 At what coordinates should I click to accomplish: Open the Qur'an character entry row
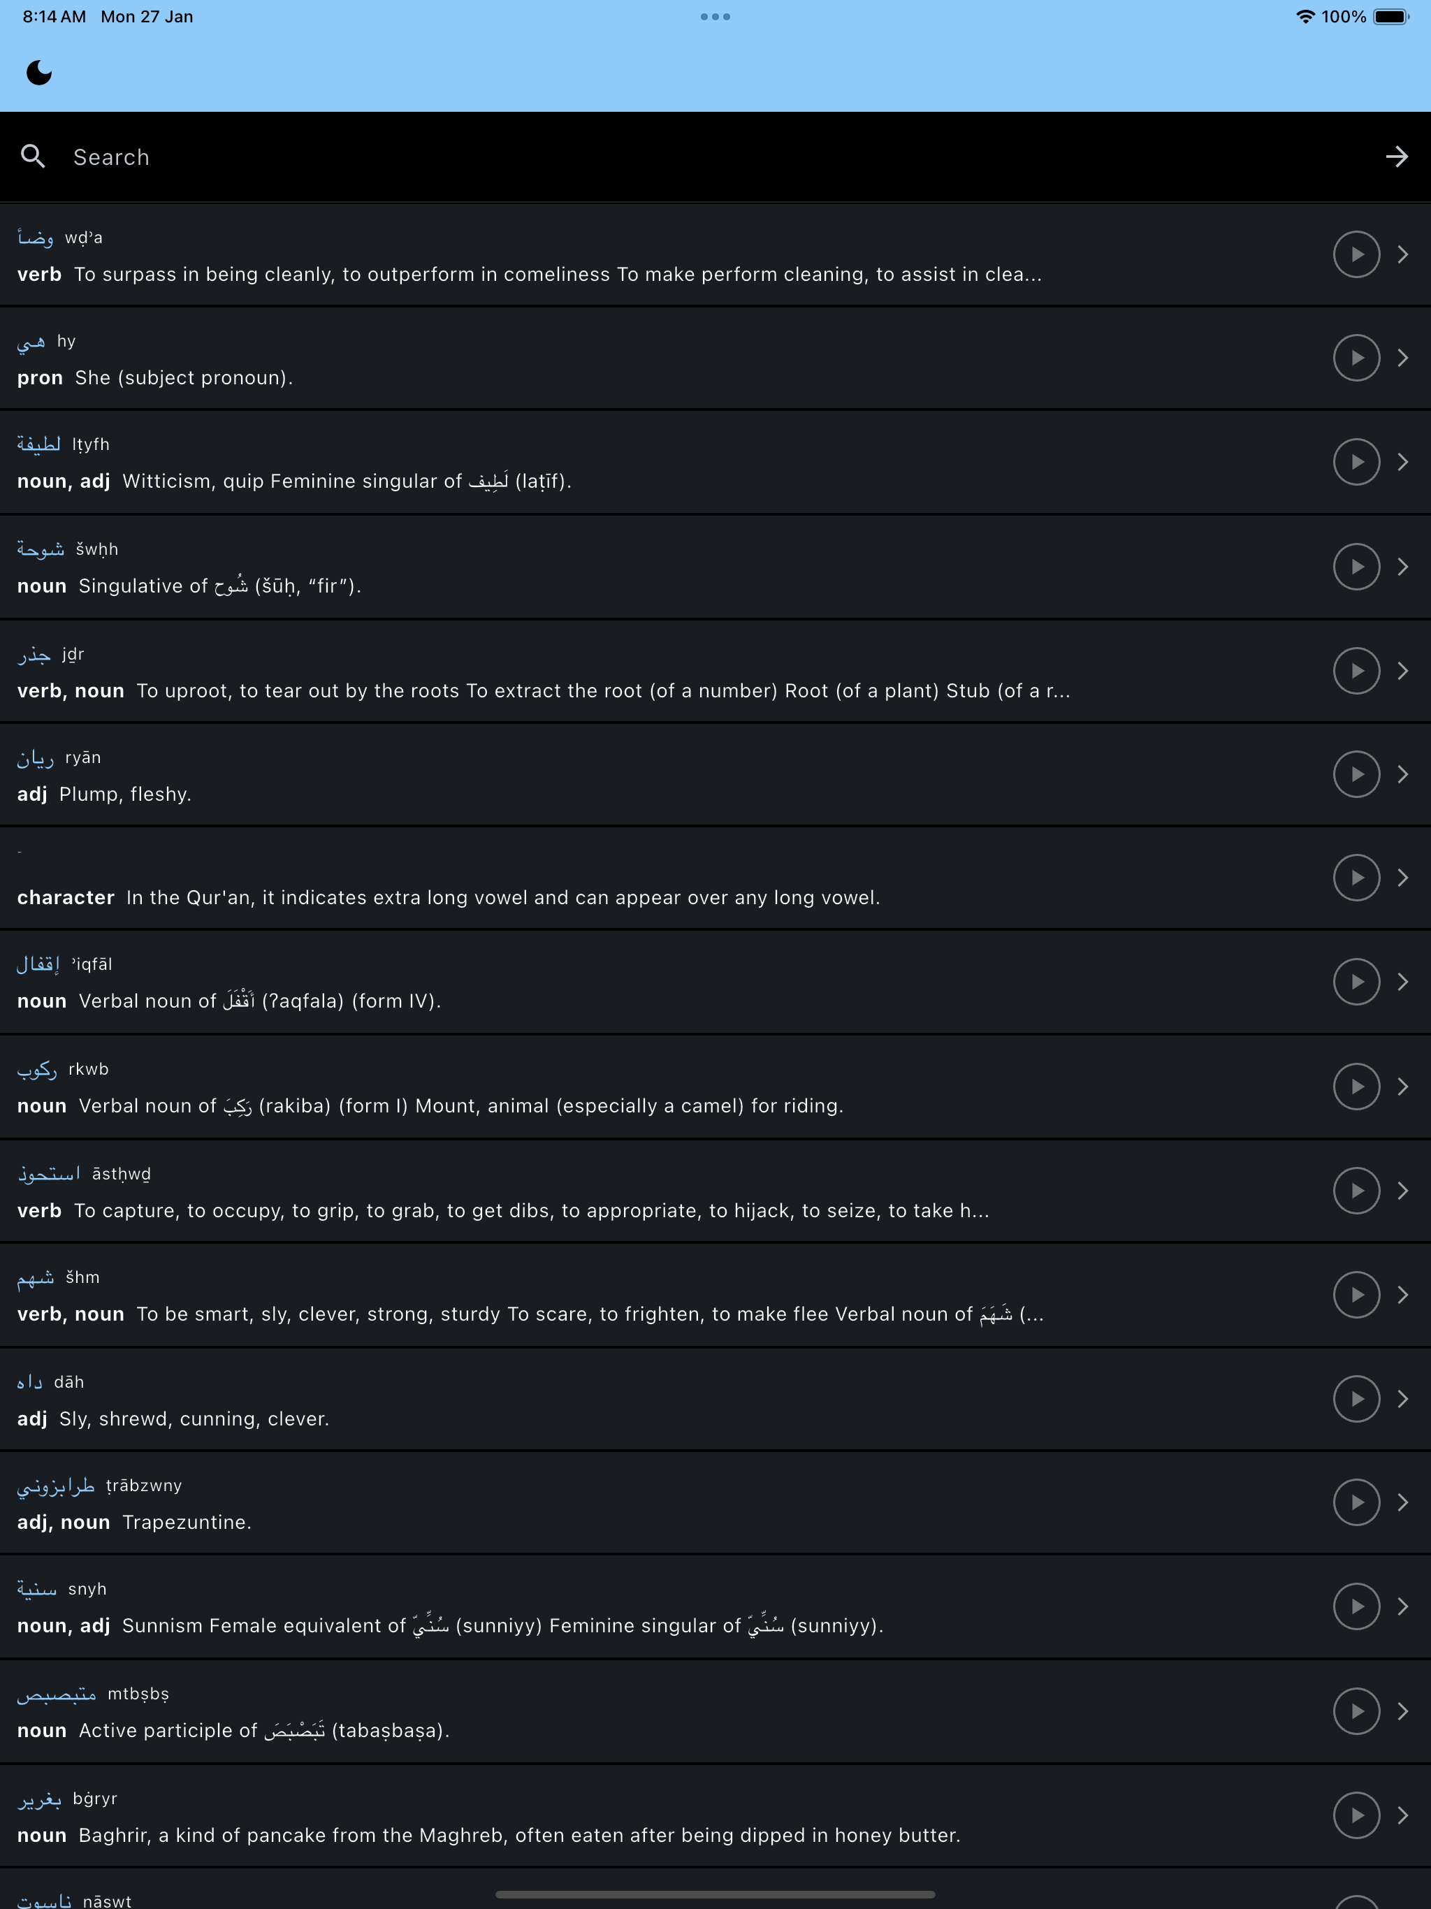click(715, 878)
